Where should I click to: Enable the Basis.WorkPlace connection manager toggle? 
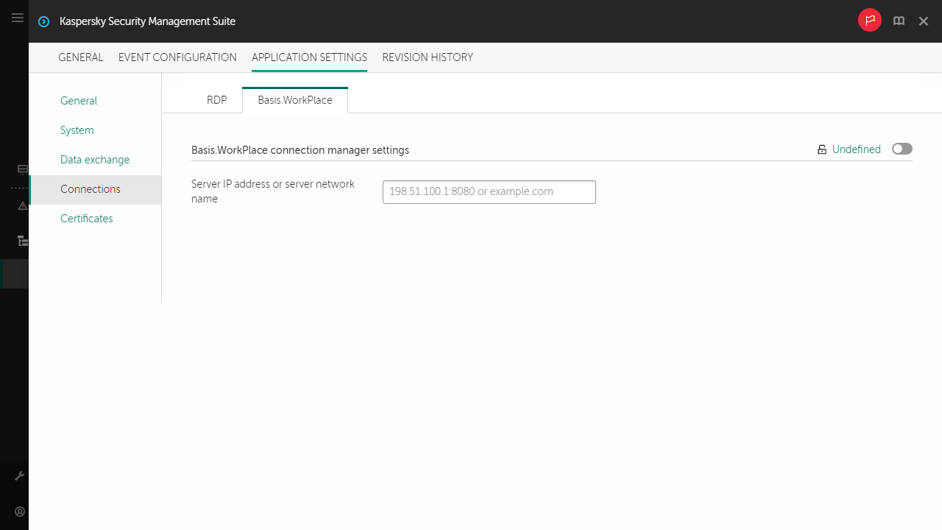click(902, 149)
